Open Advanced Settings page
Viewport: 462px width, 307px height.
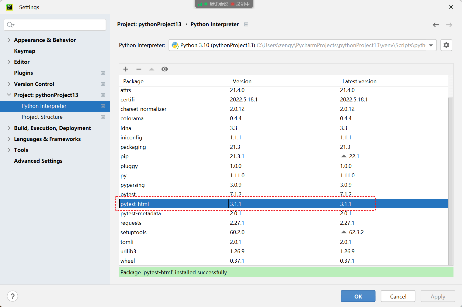click(38, 161)
